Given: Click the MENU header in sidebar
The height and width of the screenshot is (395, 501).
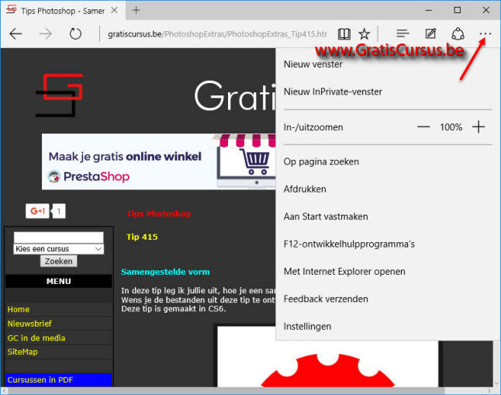Looking at the screenshot, I should 58,281.
